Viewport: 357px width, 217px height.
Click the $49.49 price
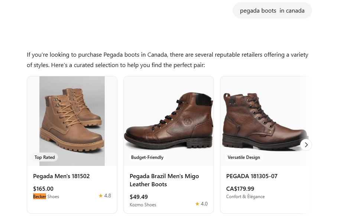point(139,197)
